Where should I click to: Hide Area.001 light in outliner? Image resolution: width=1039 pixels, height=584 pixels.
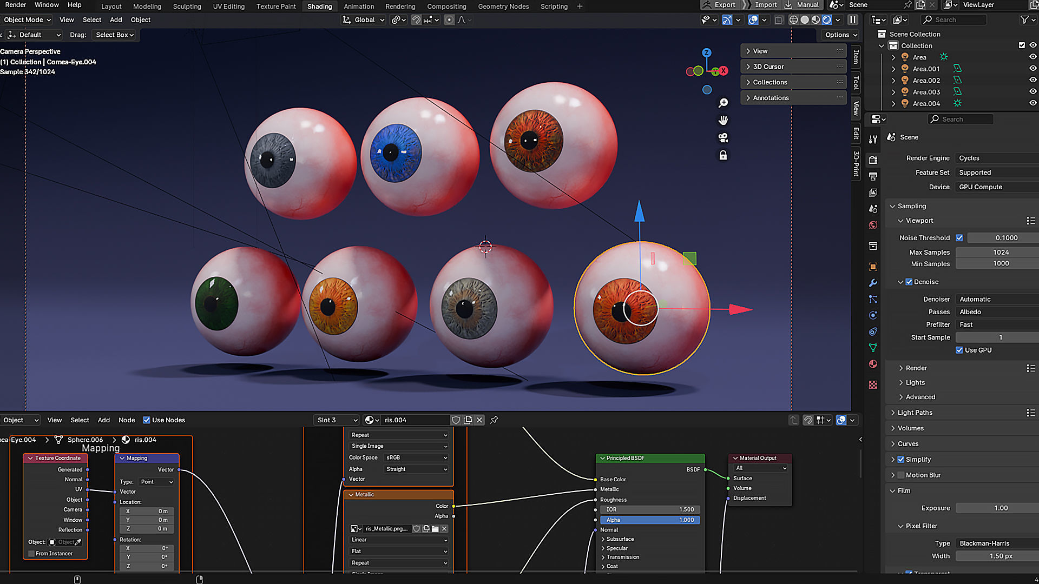pyautogui.click(x=1033, y=69)
